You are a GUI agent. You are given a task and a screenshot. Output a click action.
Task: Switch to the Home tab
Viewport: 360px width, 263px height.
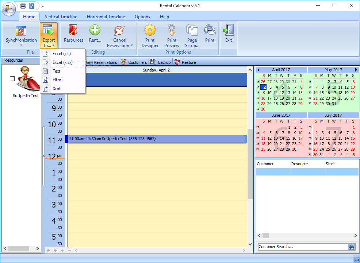pos(29,16)
